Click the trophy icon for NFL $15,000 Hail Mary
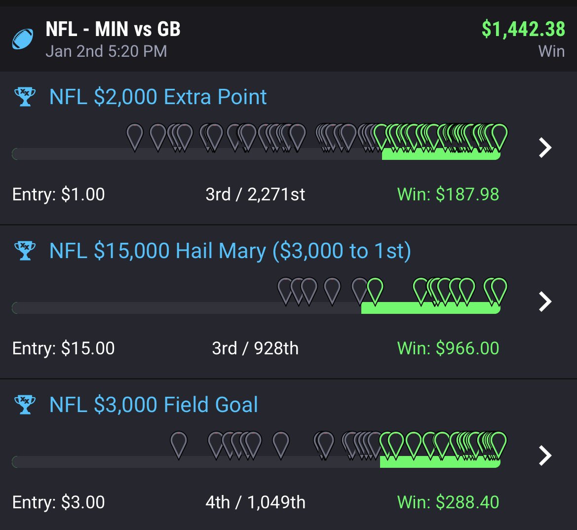 click(25, 251)
